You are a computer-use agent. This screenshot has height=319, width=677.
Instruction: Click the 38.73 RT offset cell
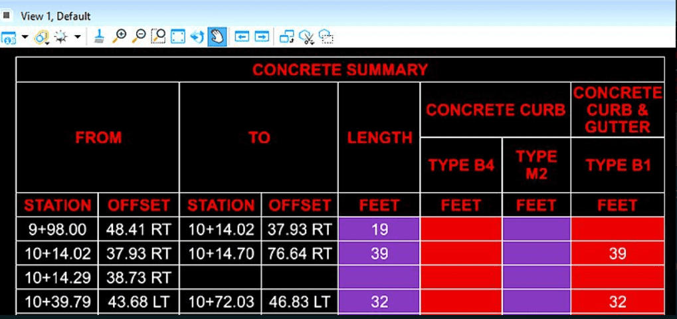click(x=139, y=278)
